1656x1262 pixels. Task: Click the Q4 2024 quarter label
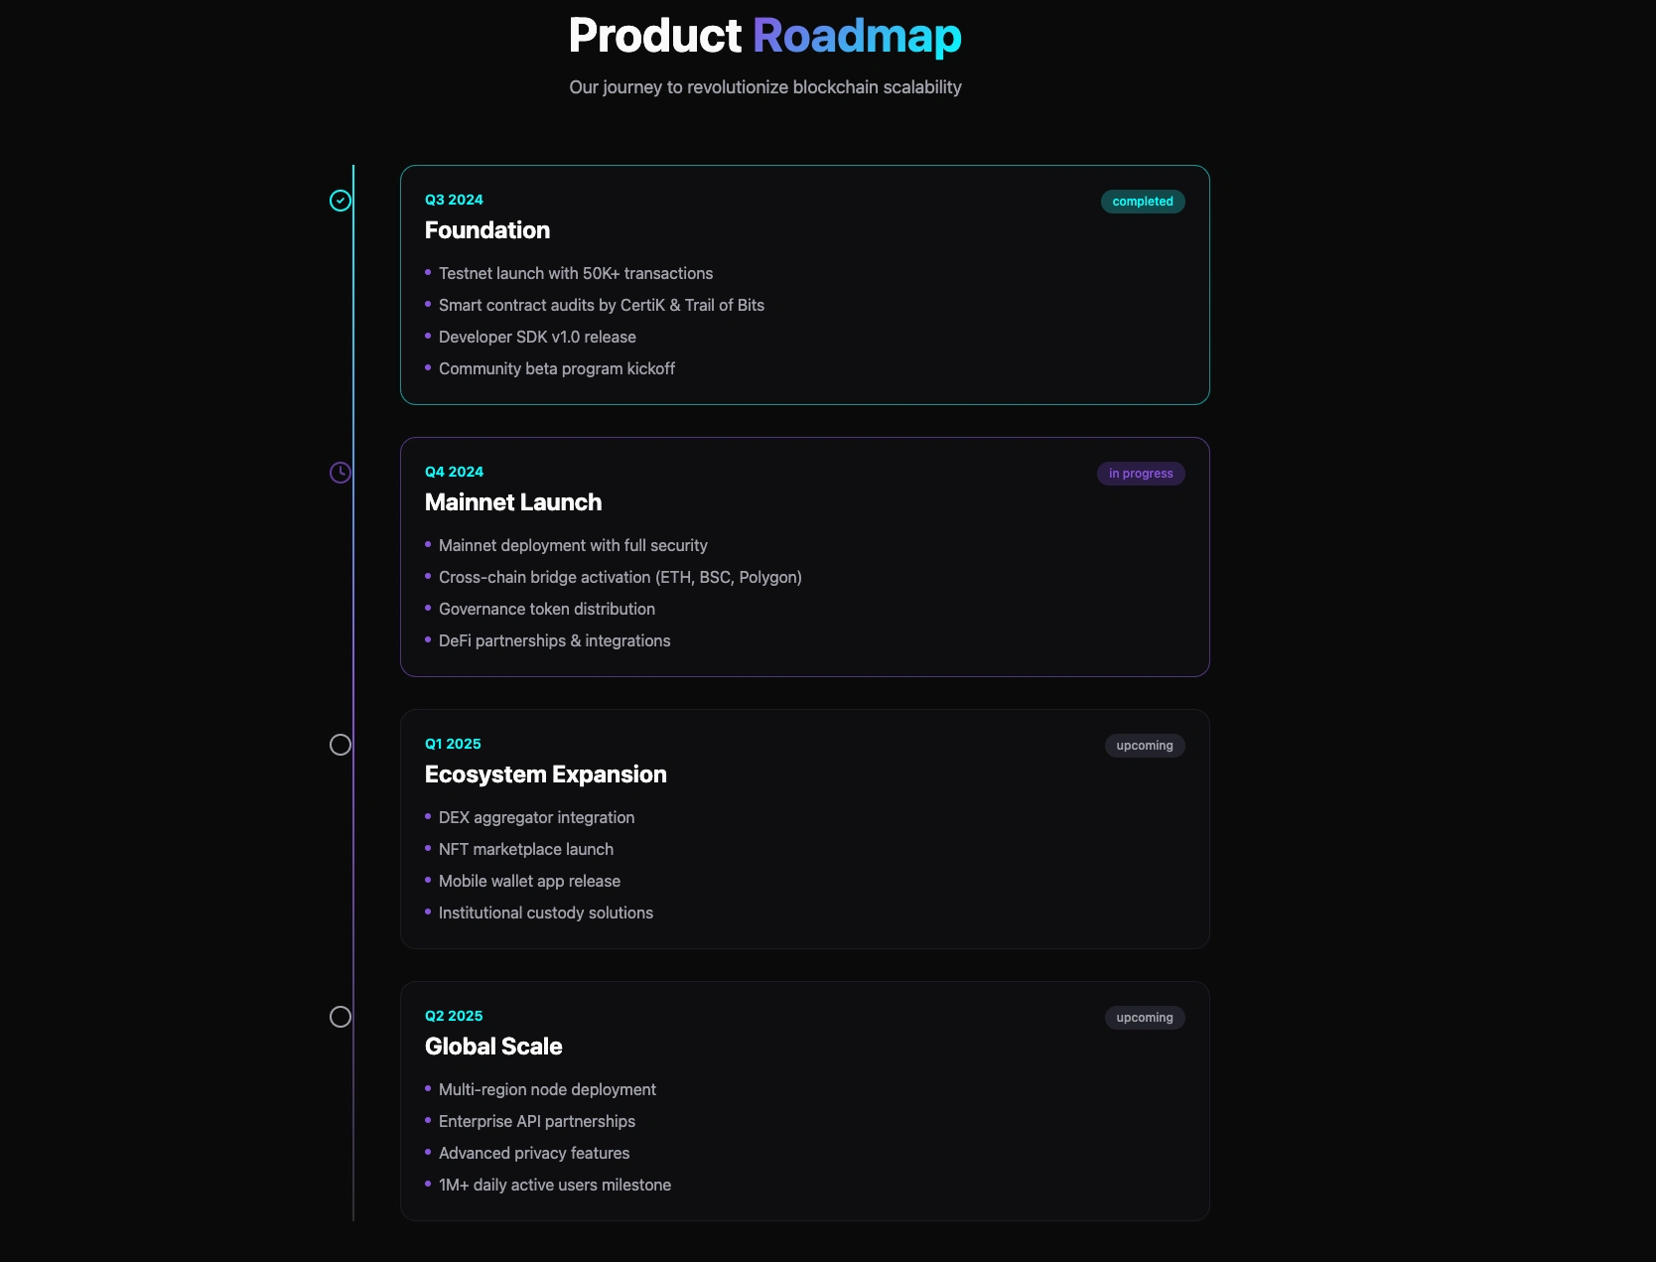point(454,472)
